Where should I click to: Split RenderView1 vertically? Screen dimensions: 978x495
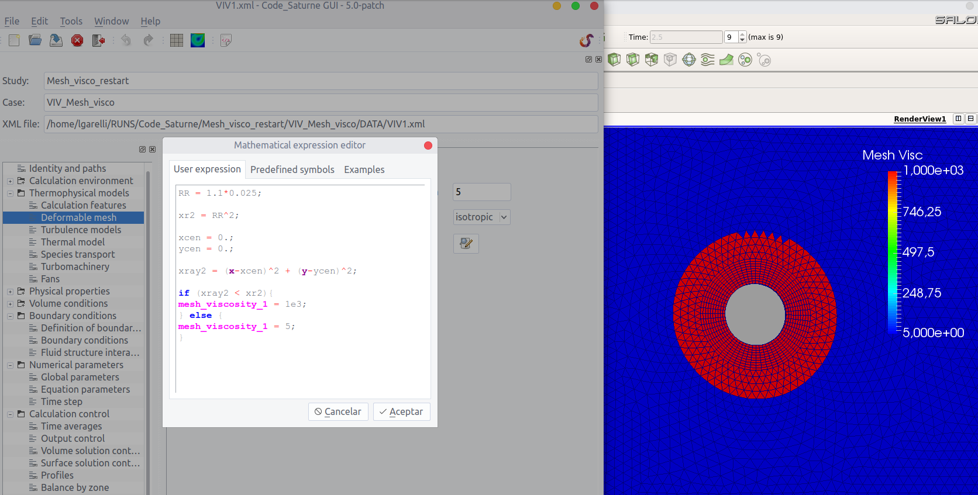tap(970, 119)
